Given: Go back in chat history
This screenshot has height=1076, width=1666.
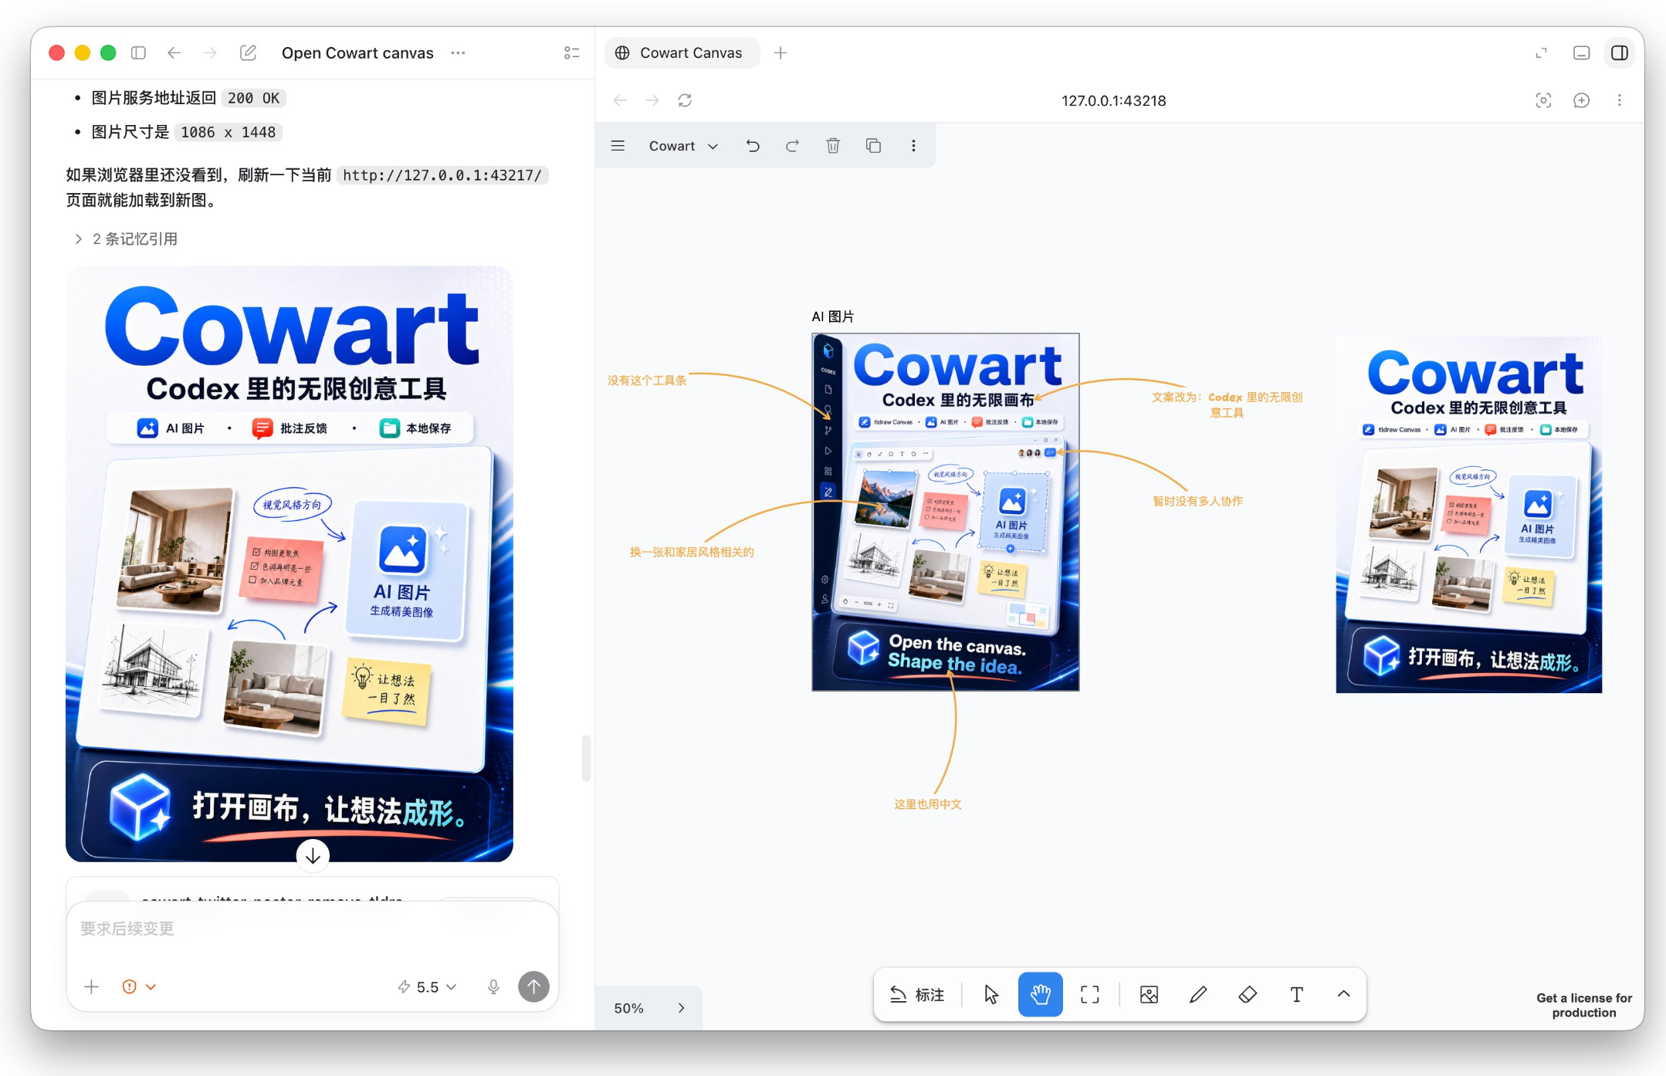Looking at the screenshot, I should point(174,52).
